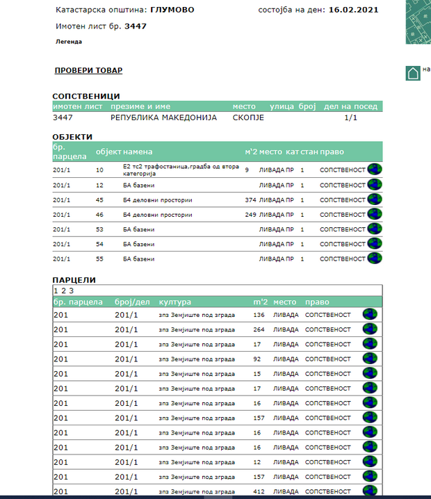Go to parcels page 2

[x=63, y=291]
